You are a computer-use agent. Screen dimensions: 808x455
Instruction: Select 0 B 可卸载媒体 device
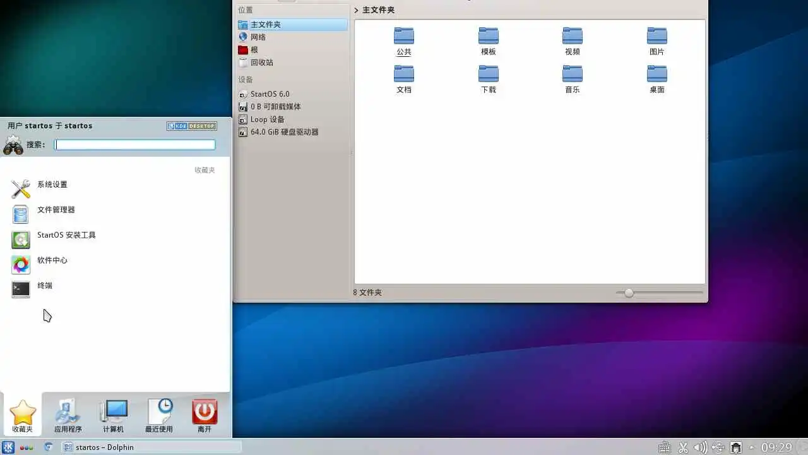pyautogui.click(x=292, y=107)
